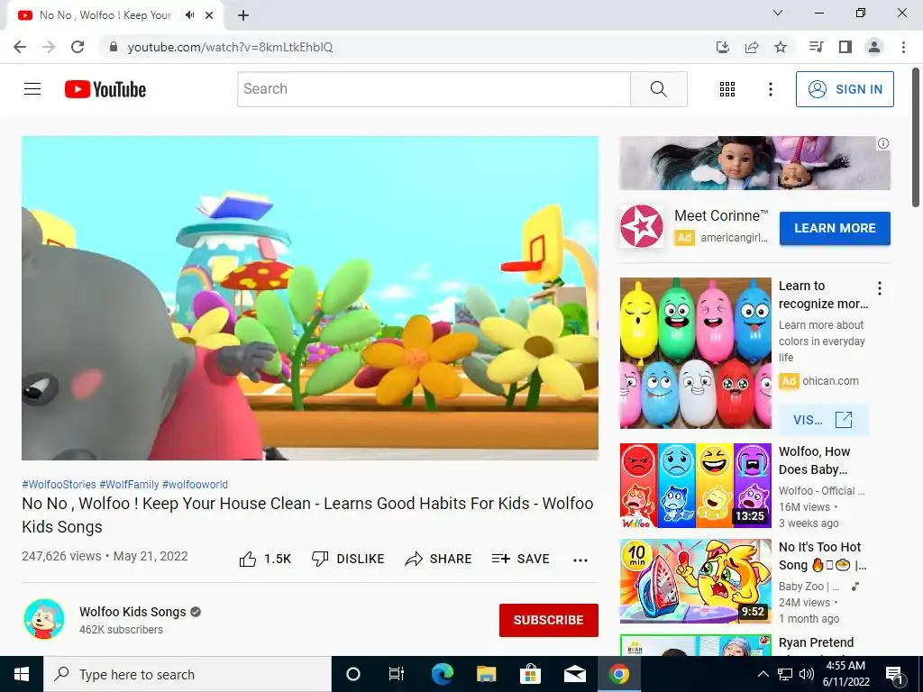Open the #wolfooworld hashtag link

click(x=195, y=484)
